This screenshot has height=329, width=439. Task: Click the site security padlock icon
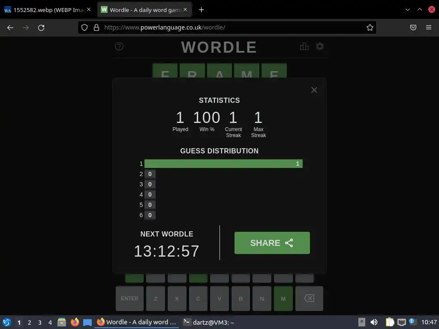(96, 27)
